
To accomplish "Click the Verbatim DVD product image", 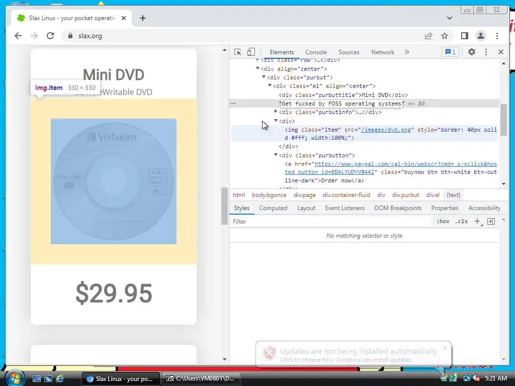I will [113, 181].
